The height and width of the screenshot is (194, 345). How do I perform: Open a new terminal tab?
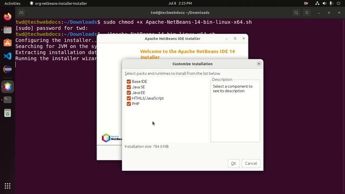pos(22,13)
